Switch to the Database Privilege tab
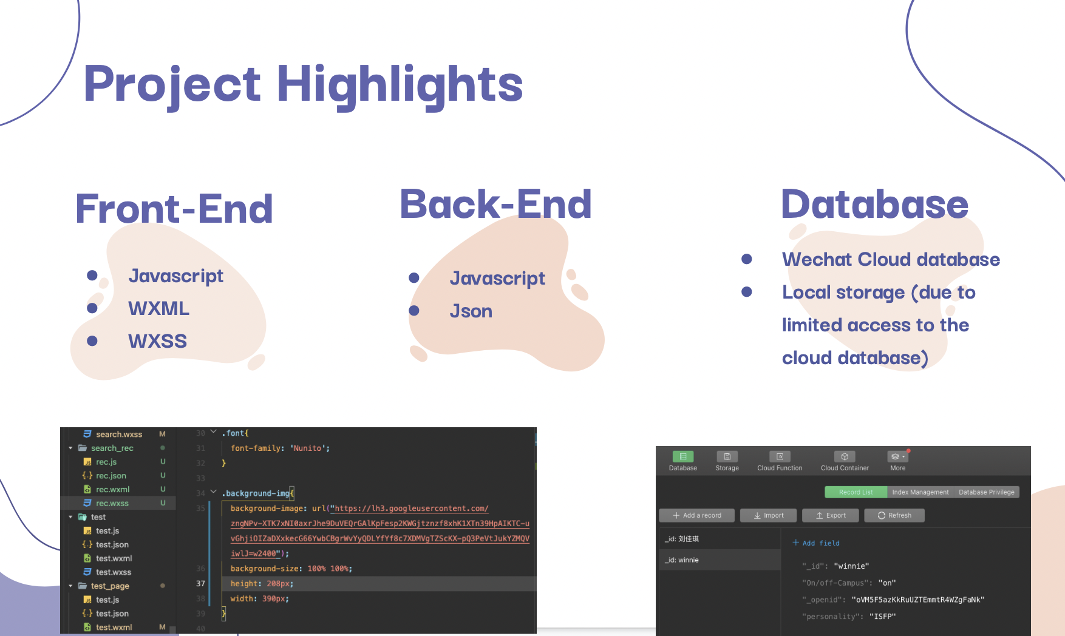The height and width of the screenshot is (636, 1065). point(987,492)
